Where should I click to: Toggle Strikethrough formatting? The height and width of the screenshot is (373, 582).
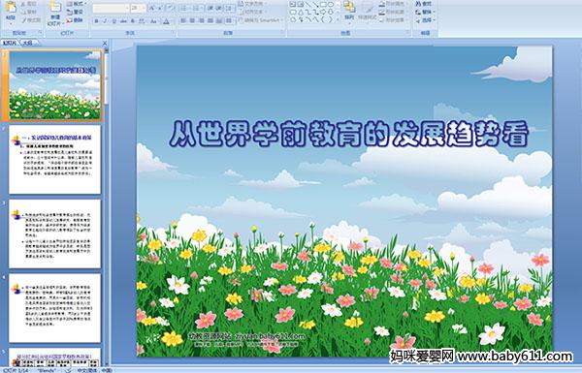point(123,21)
